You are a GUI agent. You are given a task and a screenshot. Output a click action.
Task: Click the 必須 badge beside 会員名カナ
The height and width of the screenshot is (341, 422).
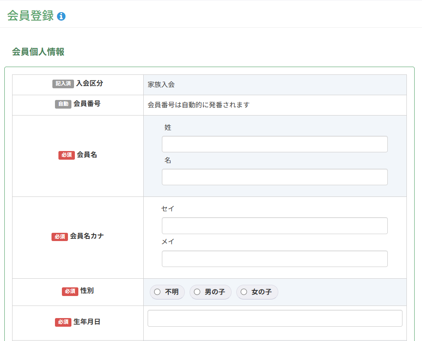click(60, 236)
